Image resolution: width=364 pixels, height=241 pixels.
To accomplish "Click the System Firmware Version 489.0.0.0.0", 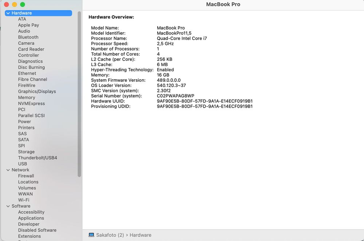I will pos(169,80).
